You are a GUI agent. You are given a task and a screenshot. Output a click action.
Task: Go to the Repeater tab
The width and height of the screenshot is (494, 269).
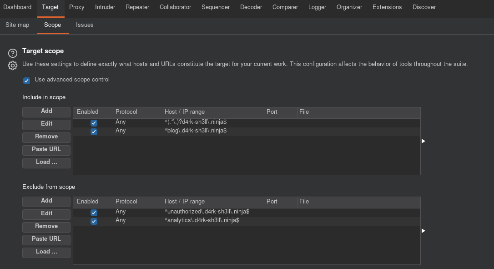point(137,7)
